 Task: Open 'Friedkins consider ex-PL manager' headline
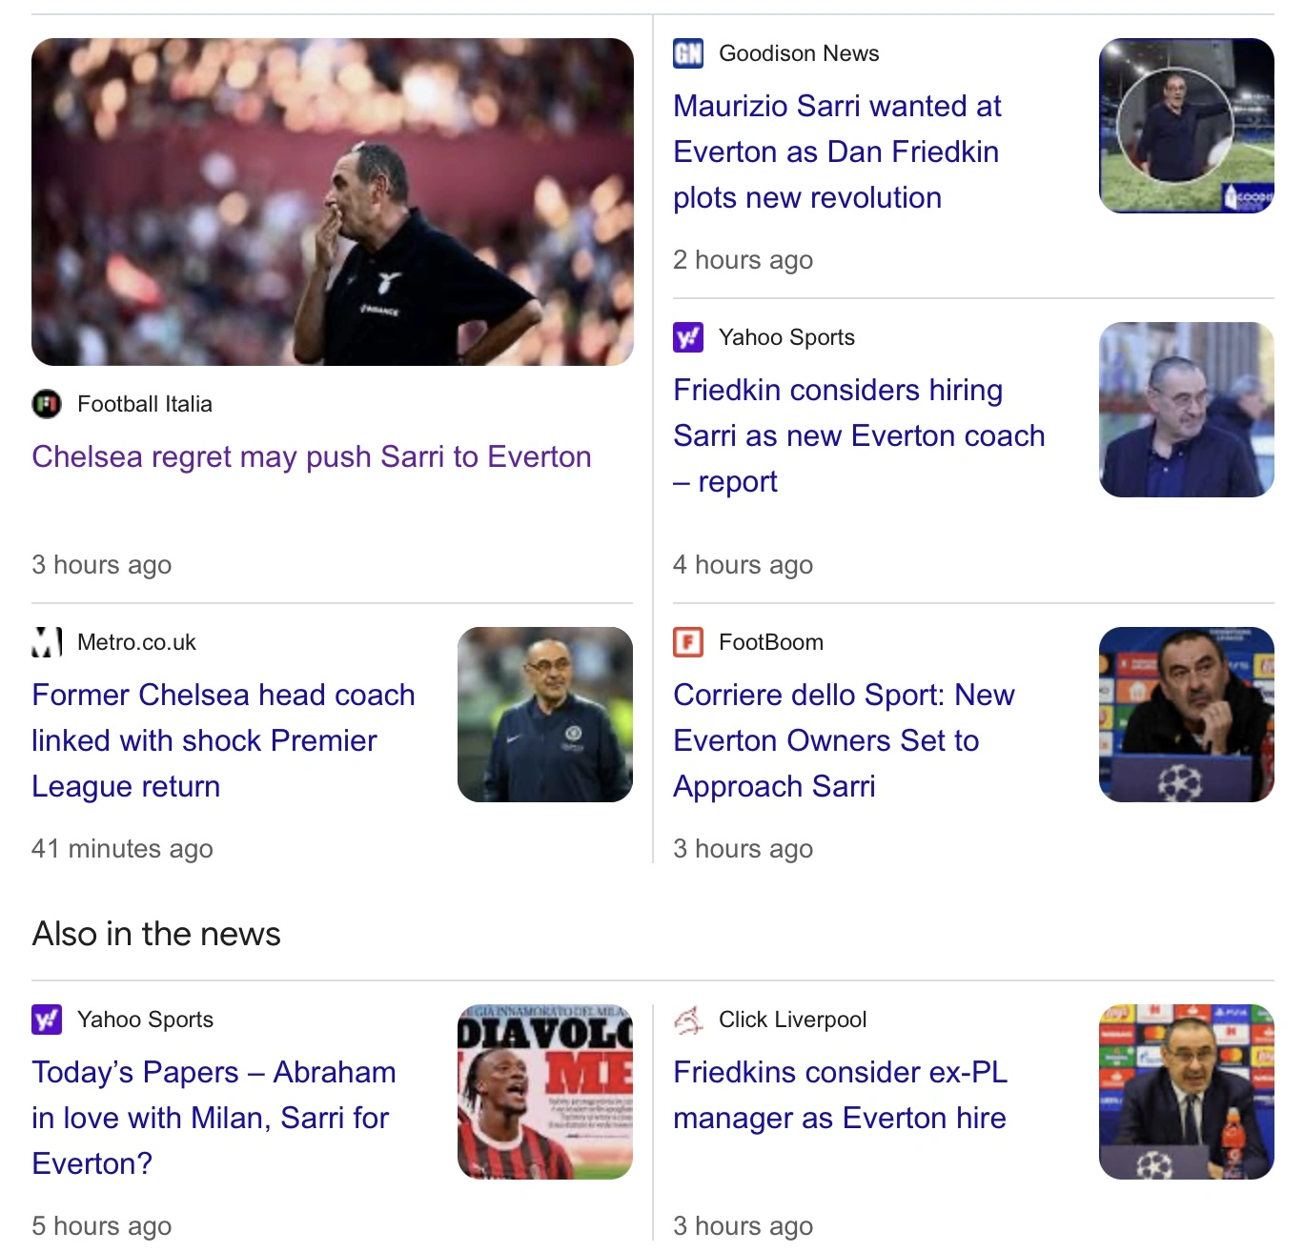pos(839,1096)
